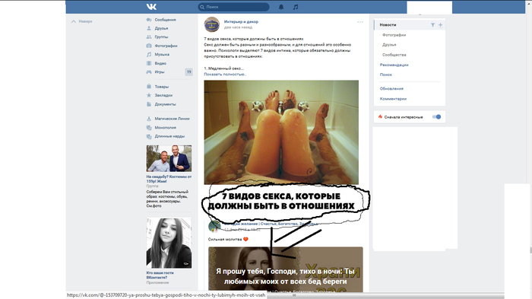The image size is (532, 299).
Task: Open Сообщения messages icon in sidebar
Action: [x=149, y=20]
